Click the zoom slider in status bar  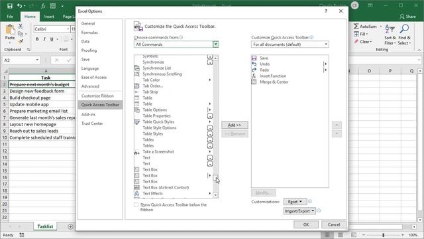383,235
